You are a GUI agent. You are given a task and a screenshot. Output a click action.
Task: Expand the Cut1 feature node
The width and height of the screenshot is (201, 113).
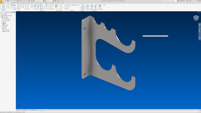point(2,28)
